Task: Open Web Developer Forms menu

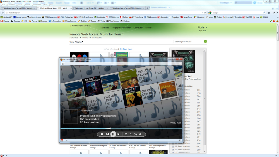Action: [x=33, y=21]
